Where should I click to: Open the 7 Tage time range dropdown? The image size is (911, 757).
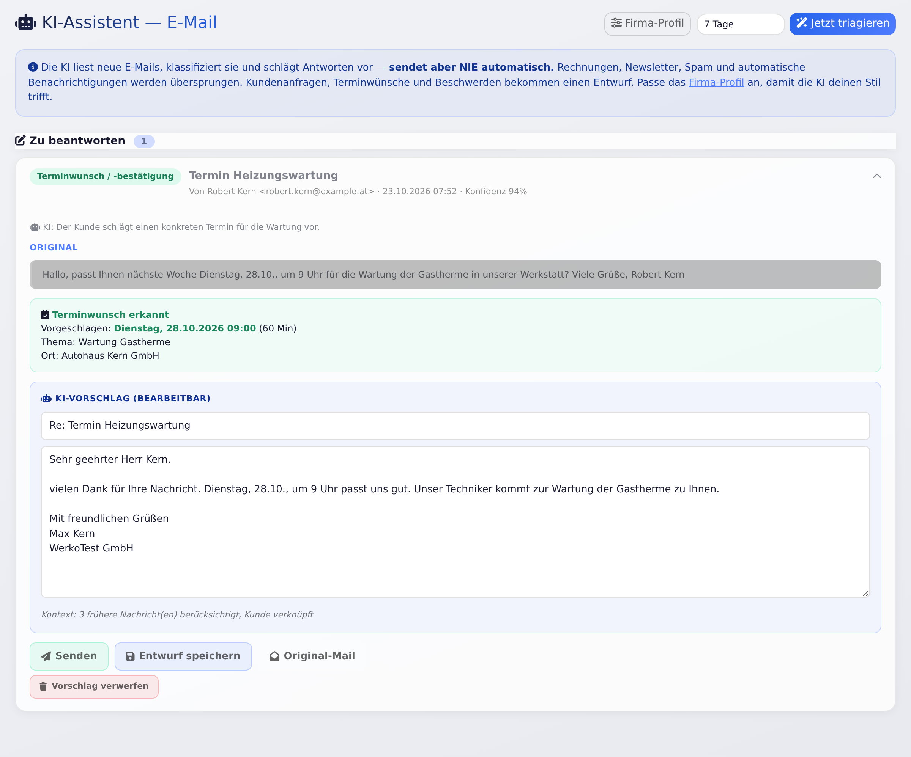(741, 24)
